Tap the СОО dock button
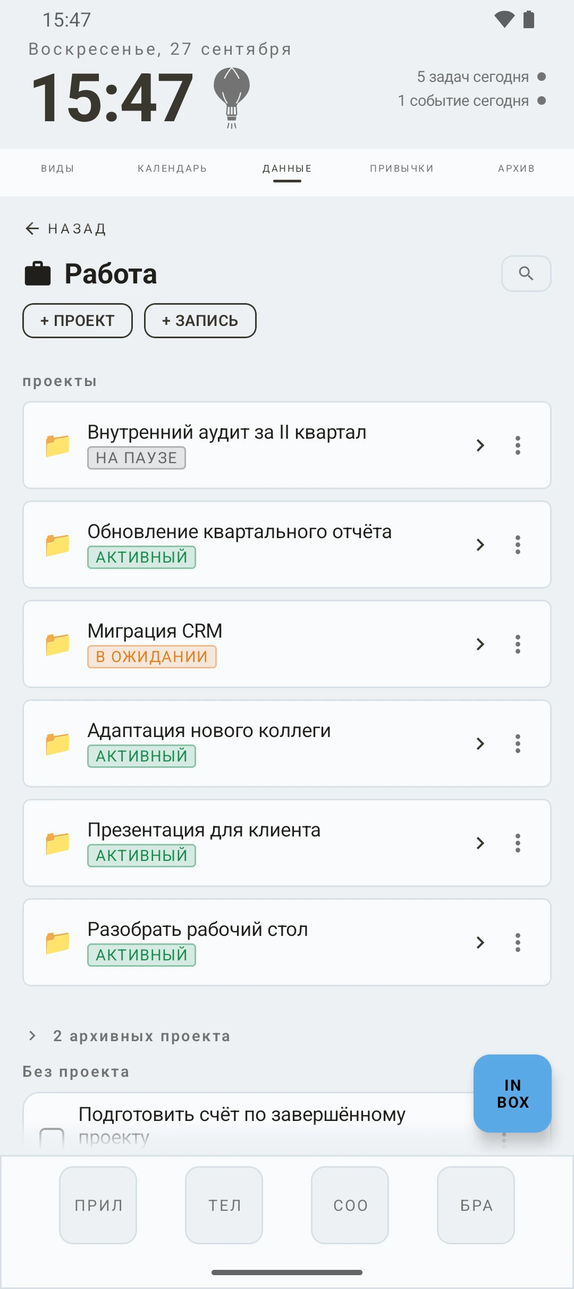Viewport: 574px width, 1289px height. click(x=350, y=1205)
